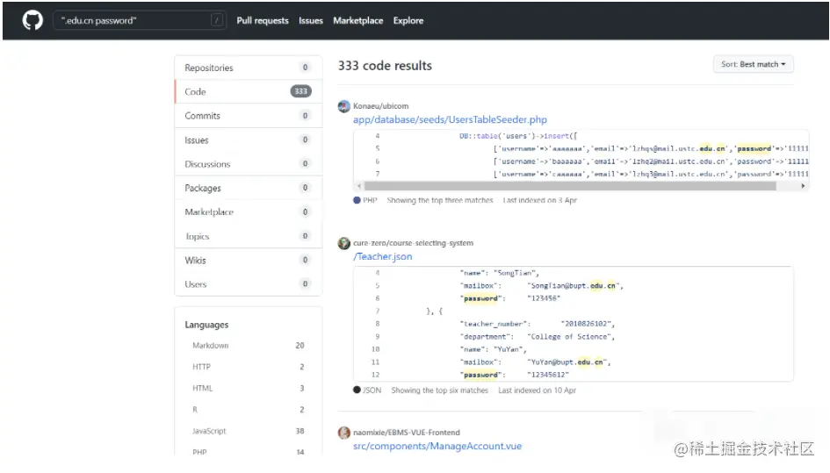Select Packages result type in sidebar
The image size is (830, 473).
(x=249, y=188)
